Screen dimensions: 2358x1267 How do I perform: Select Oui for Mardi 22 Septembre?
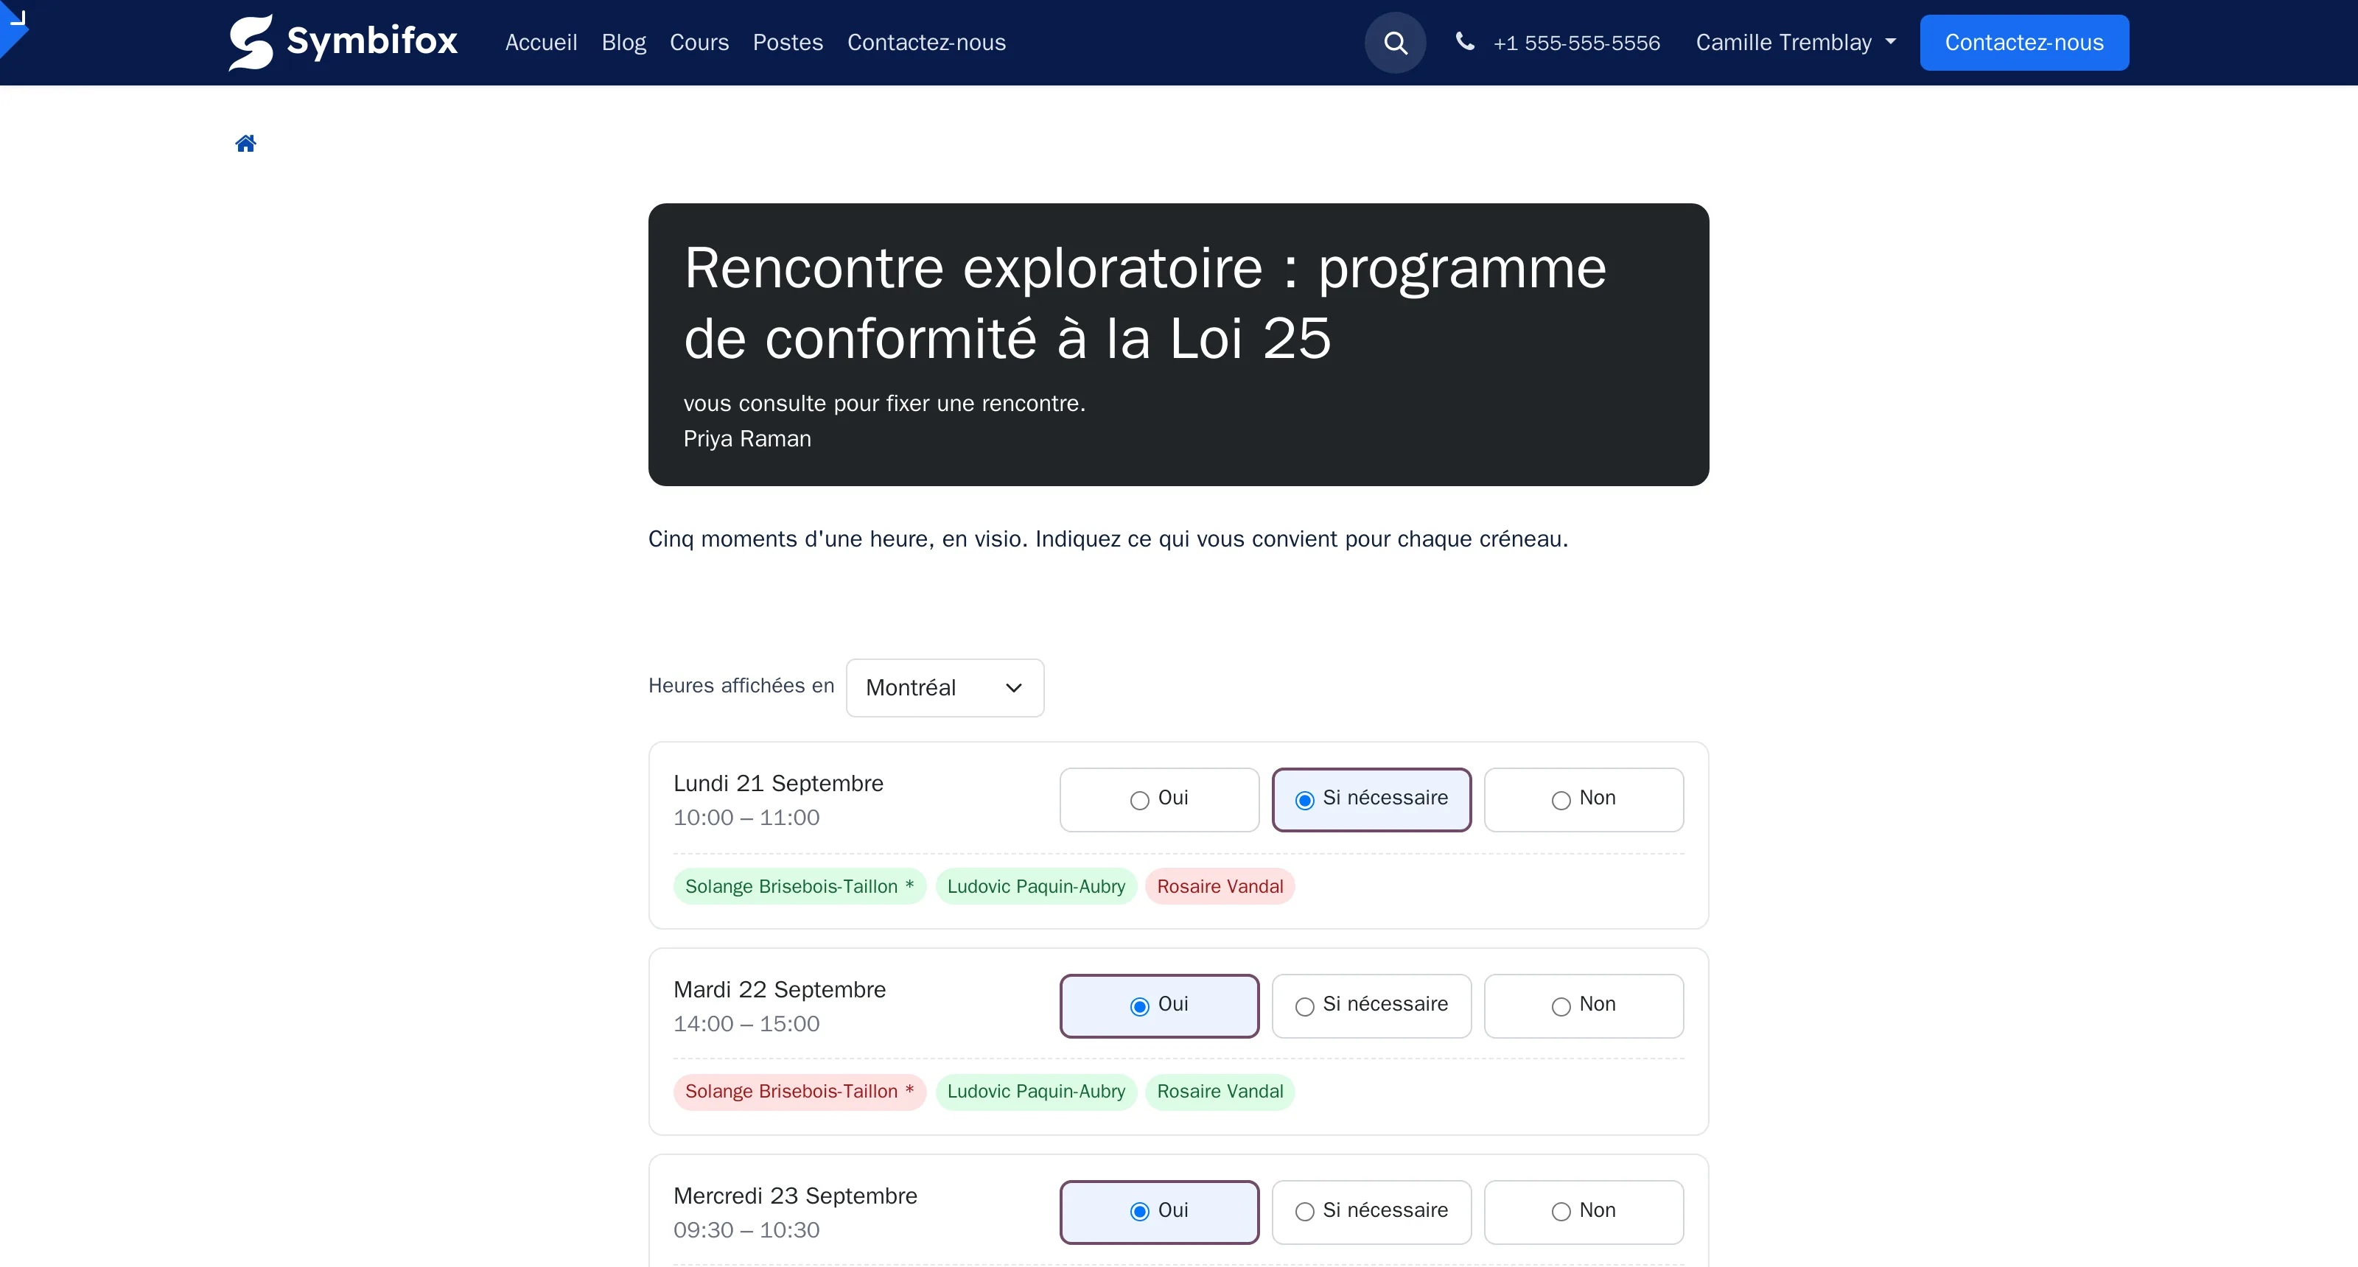(1159, 1006)
